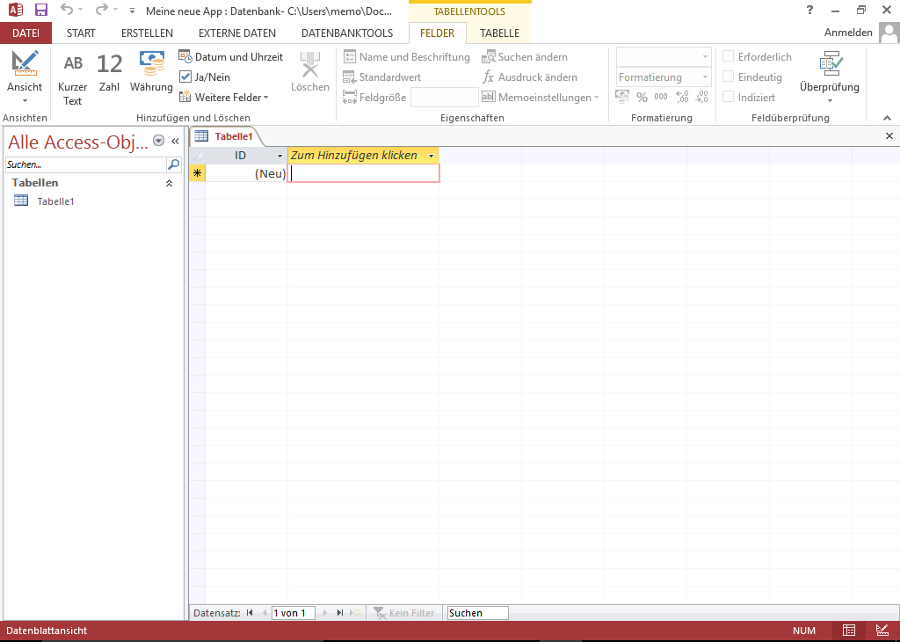Viewport: 900px width, 642px height.
Task: Switch to the DATENBANKTOOLS tab
Action: click(346, 33)
